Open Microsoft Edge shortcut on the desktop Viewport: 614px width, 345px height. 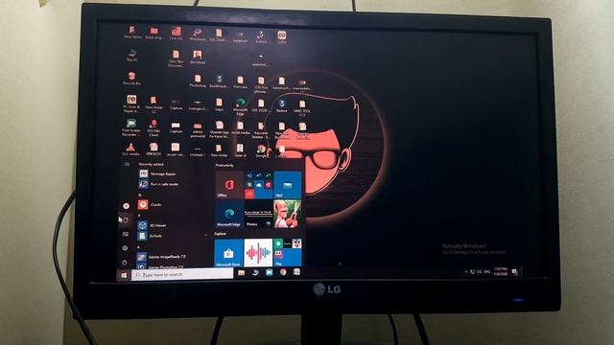[x=240, y=107]
